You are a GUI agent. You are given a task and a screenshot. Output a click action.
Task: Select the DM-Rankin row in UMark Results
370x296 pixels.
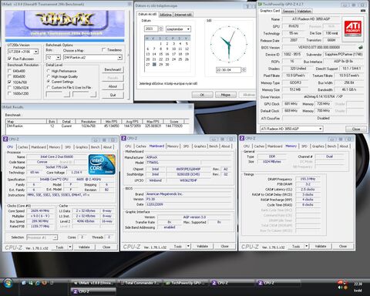coord(97,126)
